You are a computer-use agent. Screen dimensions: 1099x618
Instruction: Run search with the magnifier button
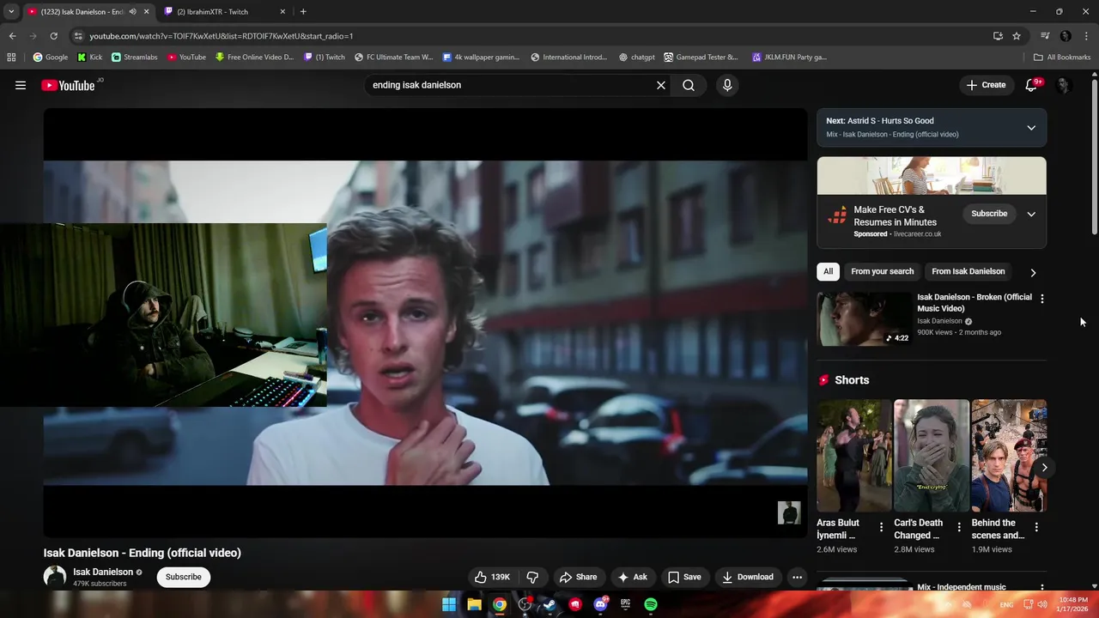[689, 85]
